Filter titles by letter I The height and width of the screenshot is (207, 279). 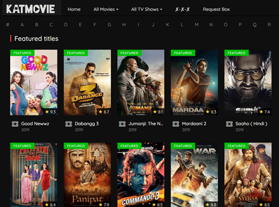[138, 25]
